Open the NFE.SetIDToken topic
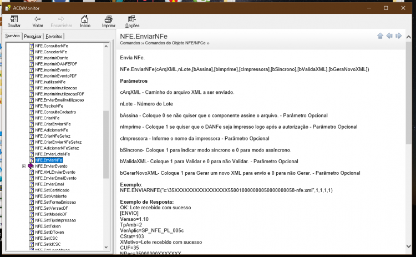 tap(49, 233)
